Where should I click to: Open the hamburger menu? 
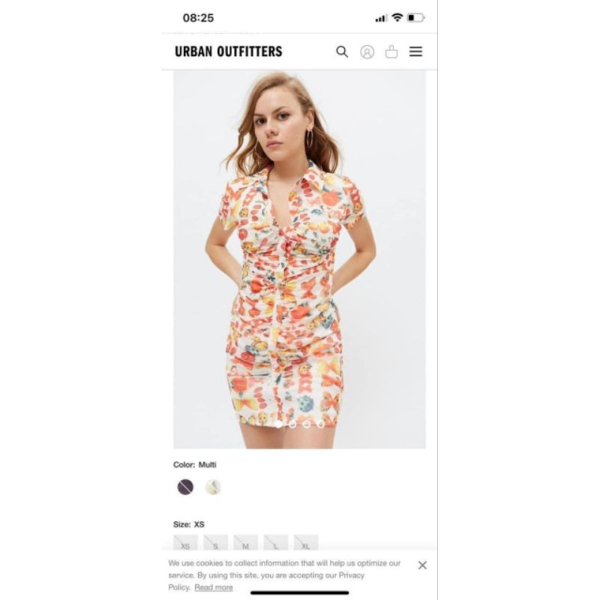point(415,52)
